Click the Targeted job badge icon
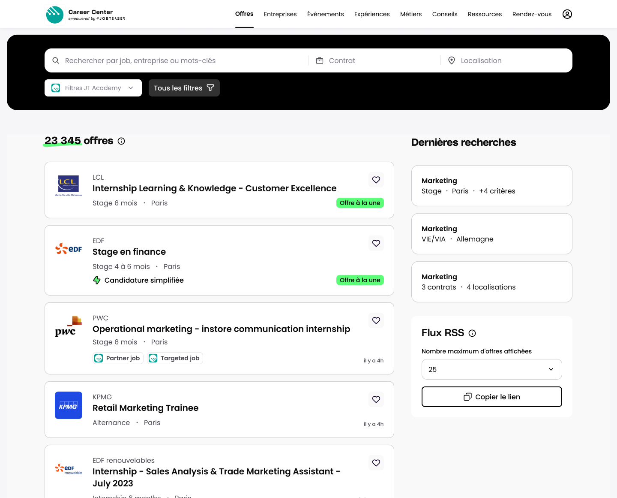 [x=153, y=358]
